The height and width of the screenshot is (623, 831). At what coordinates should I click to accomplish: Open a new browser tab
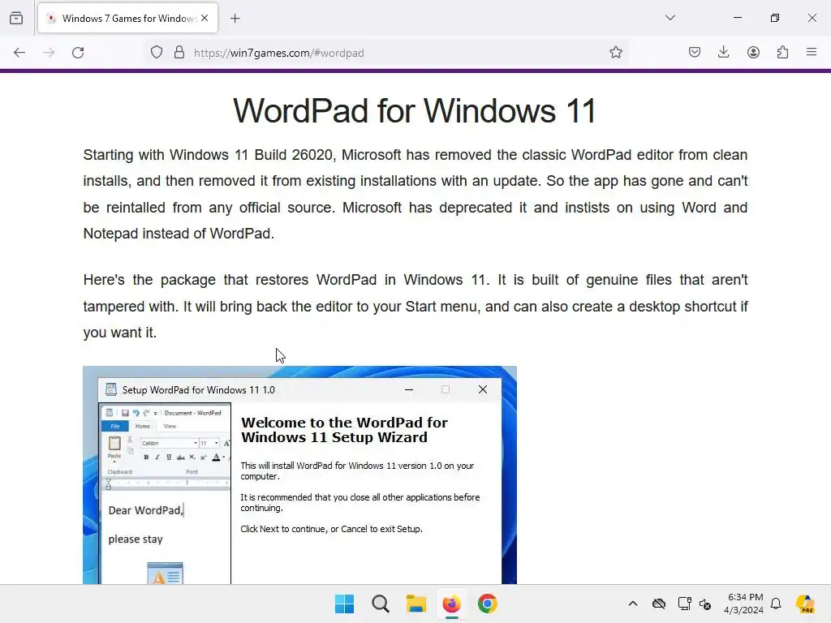pyautogui.click(x=235, y=19)
